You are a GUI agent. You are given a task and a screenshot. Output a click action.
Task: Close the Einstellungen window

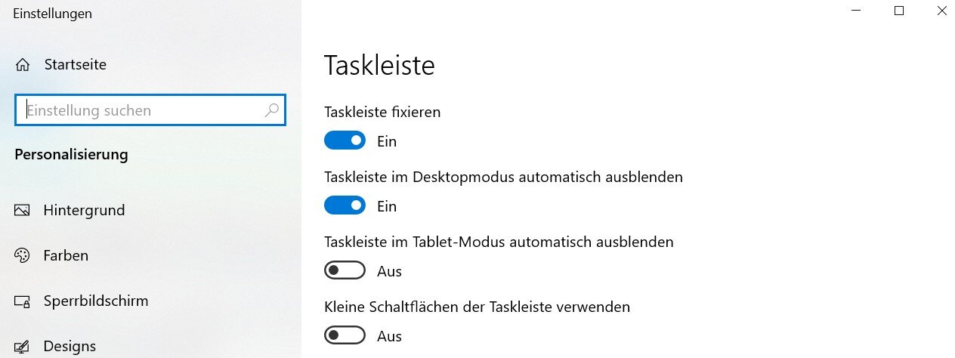[941, 11]
